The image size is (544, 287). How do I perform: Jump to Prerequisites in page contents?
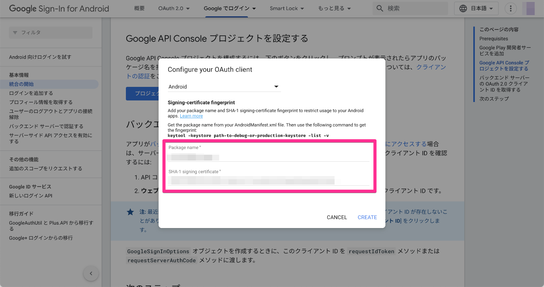pyautogui.click(x=493, y=39)
